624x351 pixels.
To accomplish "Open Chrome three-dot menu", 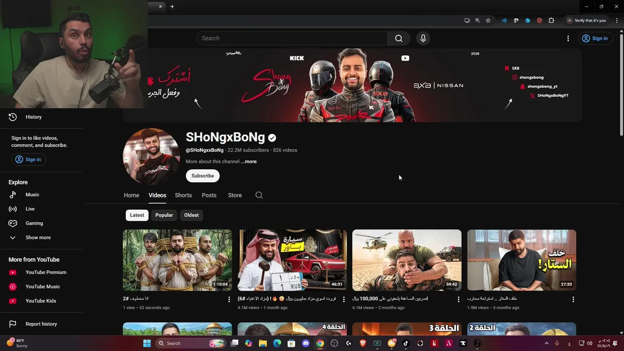I will (617, 20).
